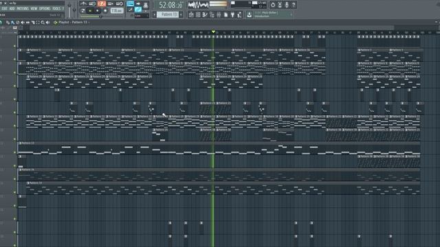440x247 pixels.
Task: Toggle the overdub recording icon
Action: point(111,3)
